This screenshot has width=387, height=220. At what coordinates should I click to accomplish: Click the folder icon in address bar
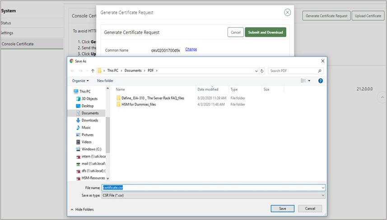tap(99, 70)
